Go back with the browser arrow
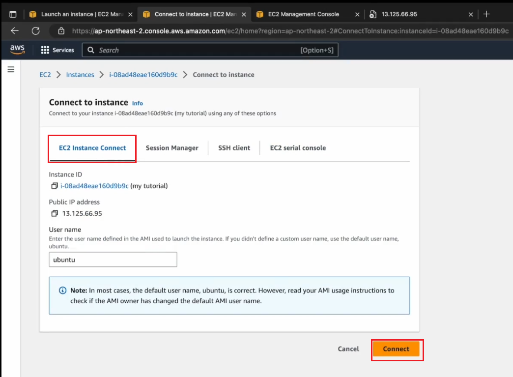This screenshot has height=377, width=513. pos(15,31)
